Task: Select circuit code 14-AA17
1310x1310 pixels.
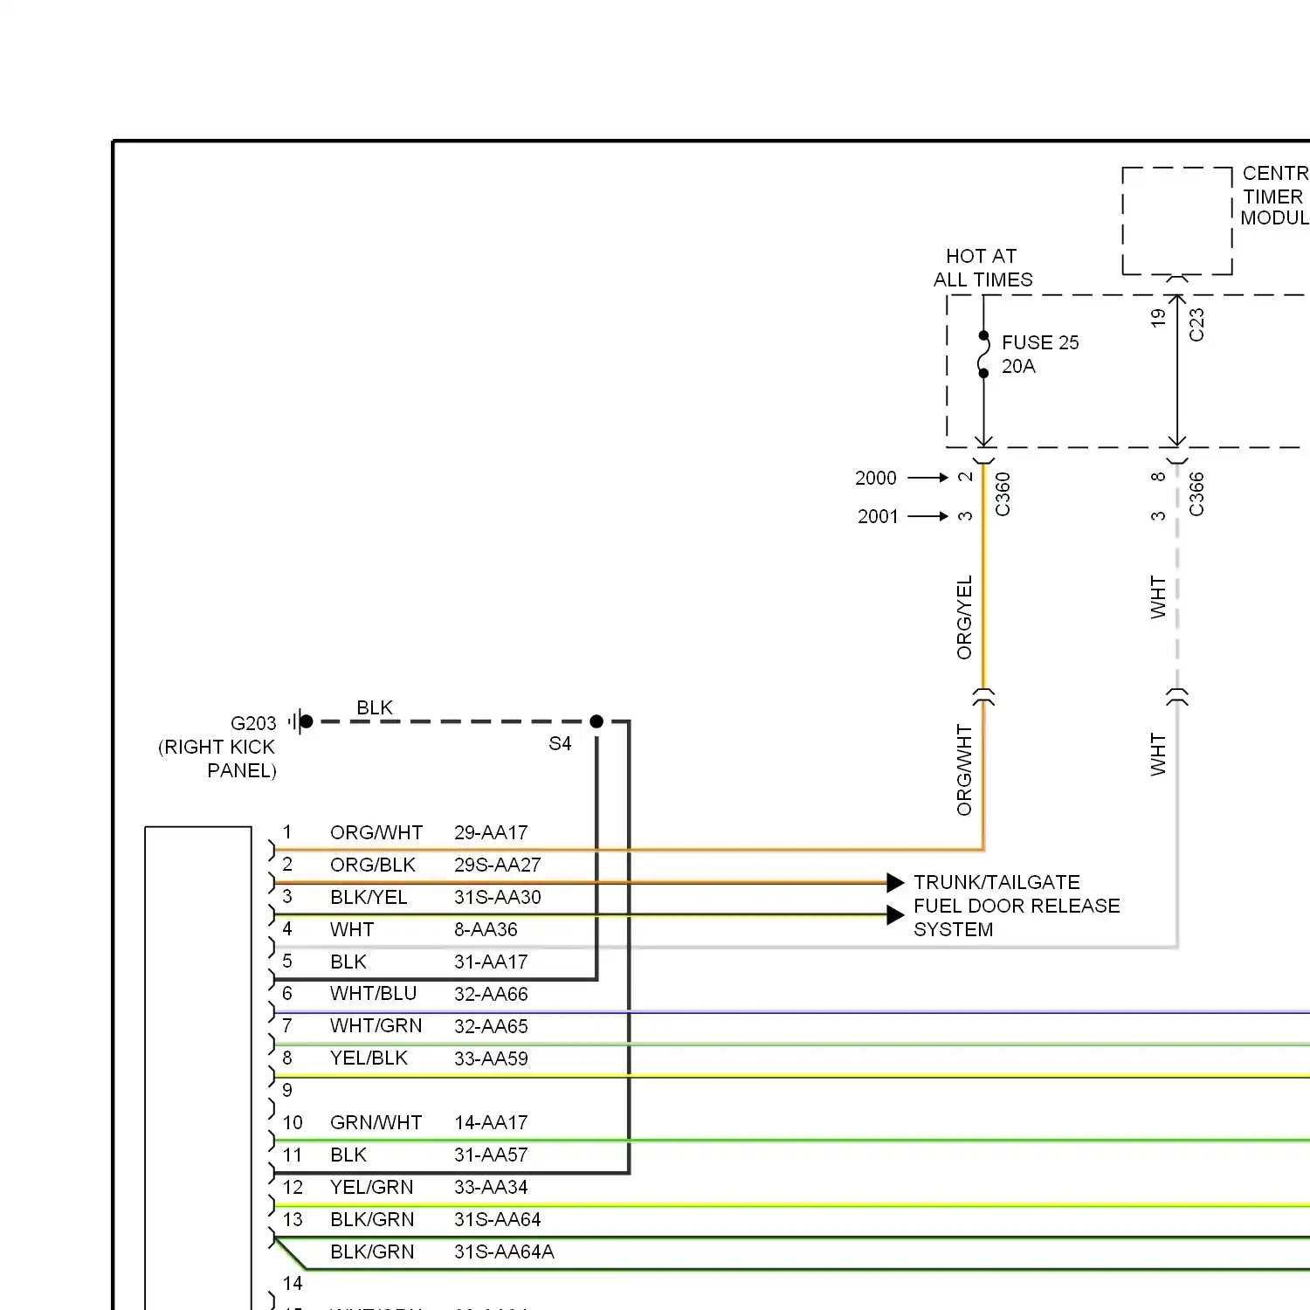Action: pyautogui.click(x=491, y=1122)
